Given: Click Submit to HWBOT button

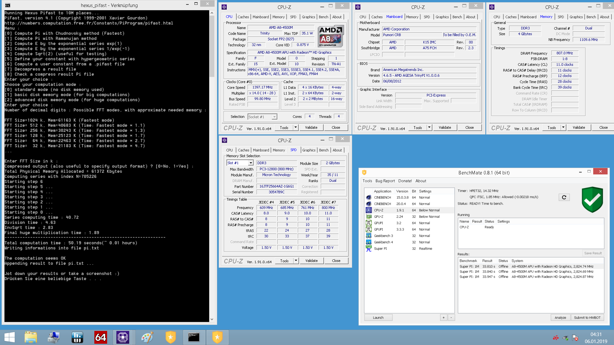Looking at the screenshot, I should pos(587,318).
